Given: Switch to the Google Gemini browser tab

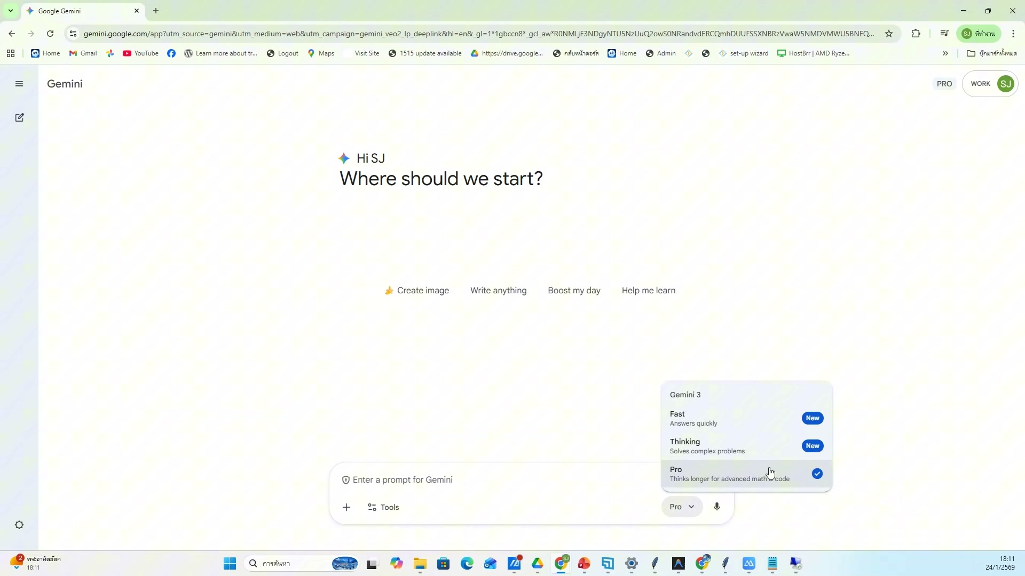Looking at the screenshot, I should click(80, 11).
